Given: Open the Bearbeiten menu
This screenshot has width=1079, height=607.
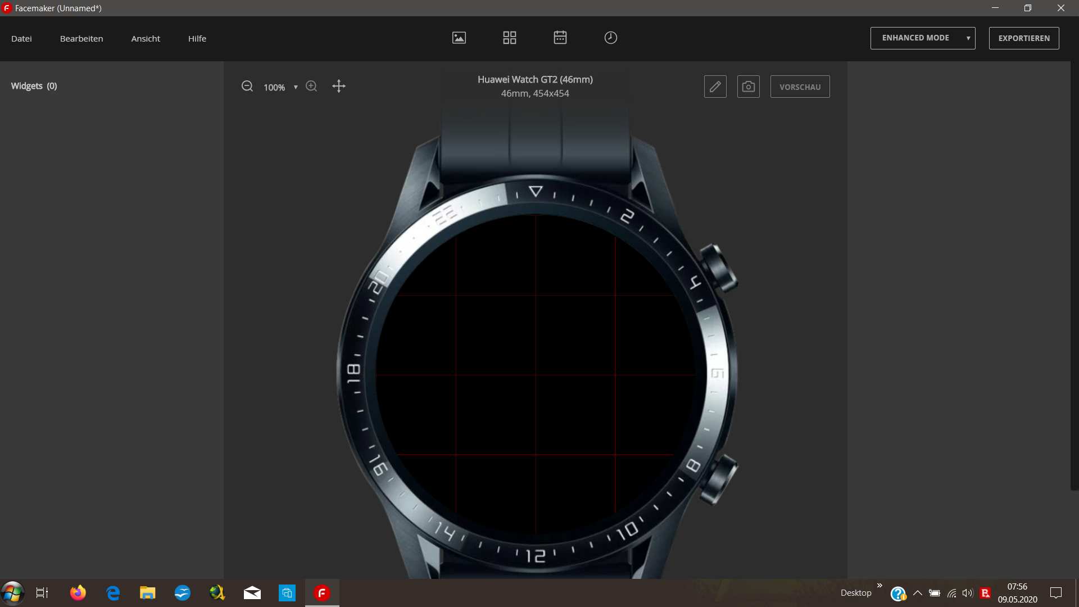Looking at the screenshot, I should (x=81, y=38).
